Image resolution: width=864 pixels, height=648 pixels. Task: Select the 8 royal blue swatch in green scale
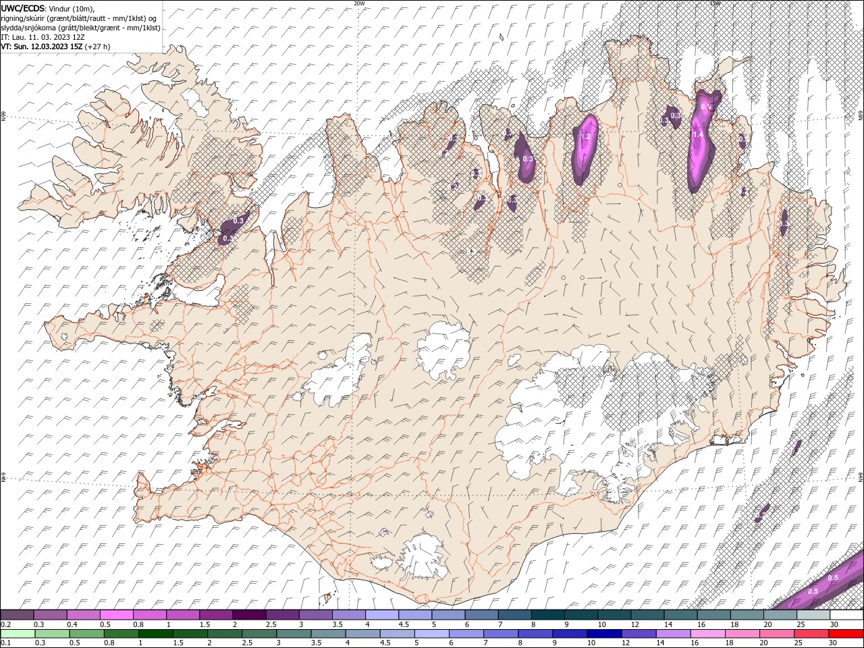point(535,634)
